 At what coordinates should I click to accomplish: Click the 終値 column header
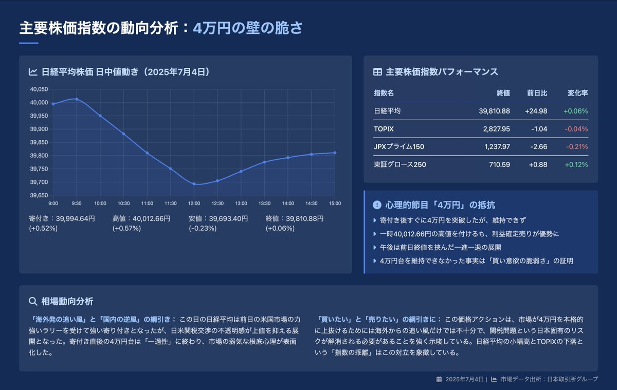coord(503,93)
